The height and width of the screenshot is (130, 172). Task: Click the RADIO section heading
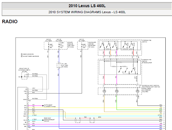[x=10, y=21]
